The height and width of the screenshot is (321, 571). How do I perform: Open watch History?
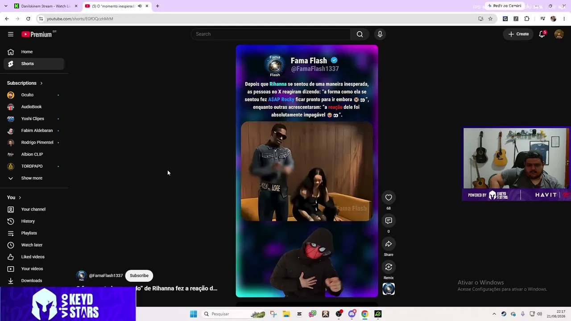(x=34, y=221)
